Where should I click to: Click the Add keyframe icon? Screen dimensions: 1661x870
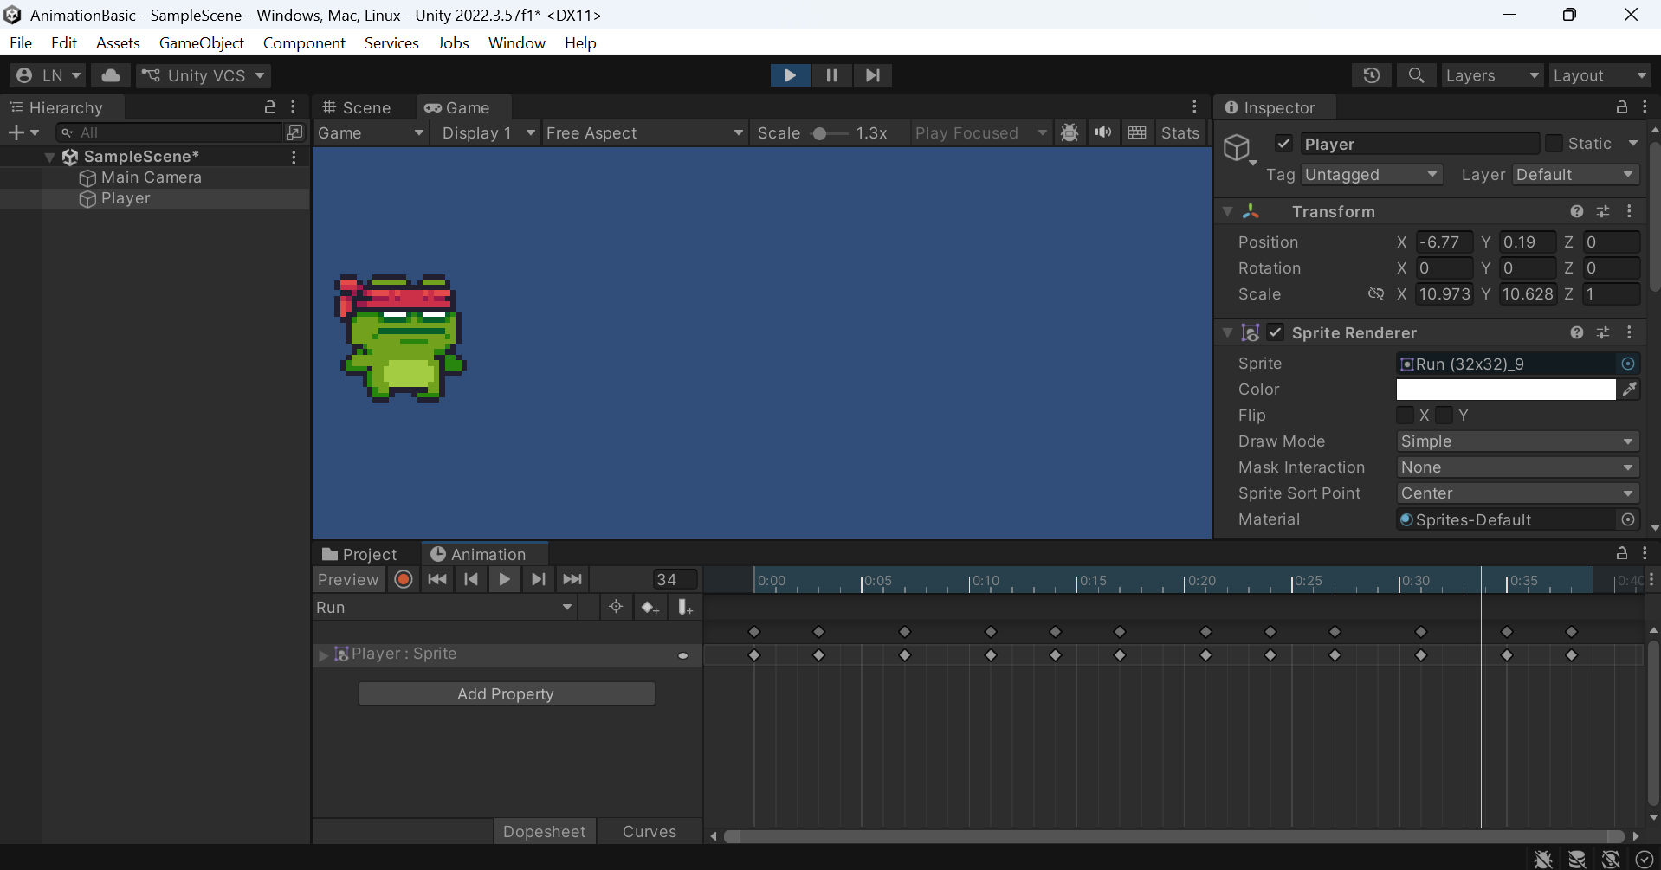(650, 608)
